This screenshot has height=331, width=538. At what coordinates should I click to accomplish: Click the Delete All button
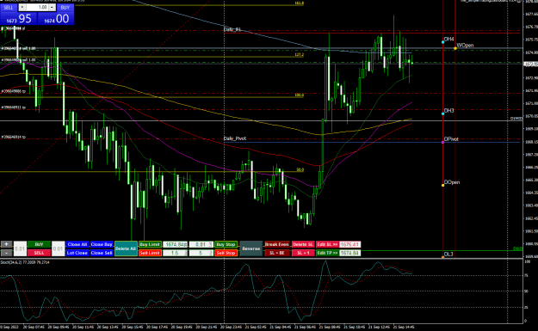126,248
